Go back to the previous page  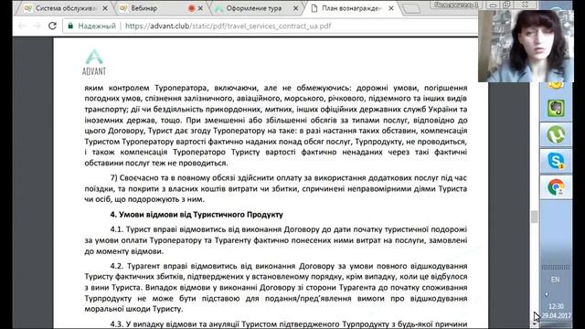22,26
